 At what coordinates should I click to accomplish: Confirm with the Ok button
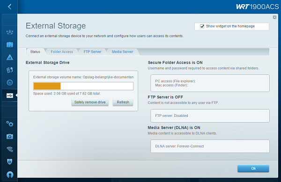tap(253, 168)
